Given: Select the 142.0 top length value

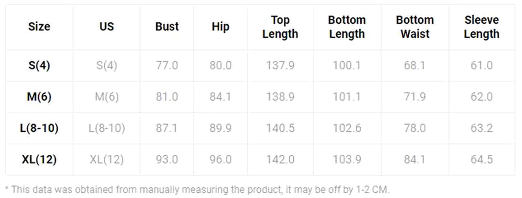Looking at the screenshot, I should 280,160.
